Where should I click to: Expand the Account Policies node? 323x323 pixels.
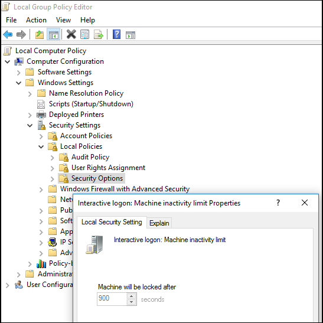pos(41,136)
